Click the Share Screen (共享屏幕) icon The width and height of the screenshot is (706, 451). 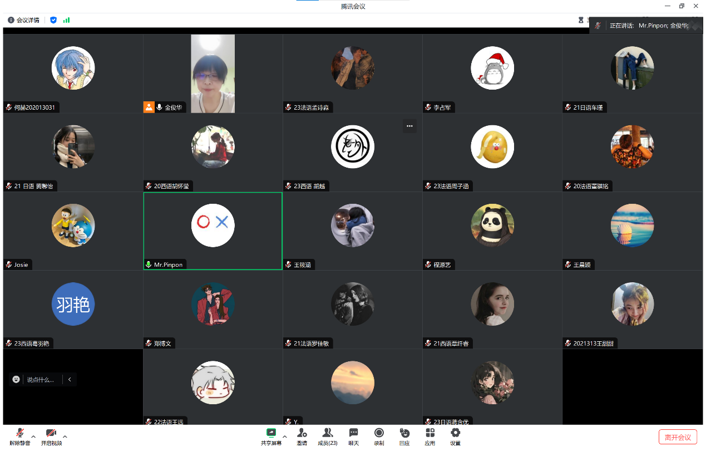(271, 433)
